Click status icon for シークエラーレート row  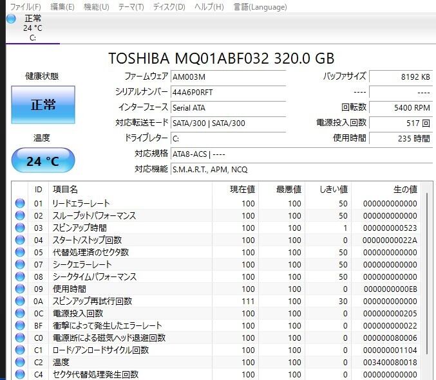(x=20, y=264)
